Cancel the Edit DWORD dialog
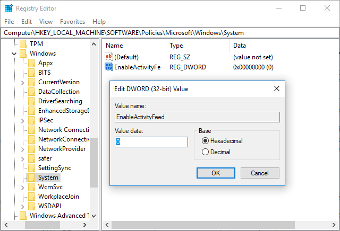Viewport: 340px width, 231px height. click(x=260, y=173)
